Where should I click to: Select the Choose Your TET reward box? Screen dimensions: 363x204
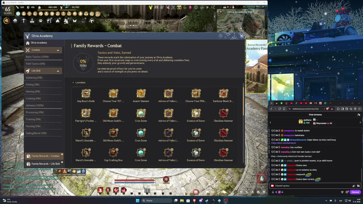pos(113,93)
